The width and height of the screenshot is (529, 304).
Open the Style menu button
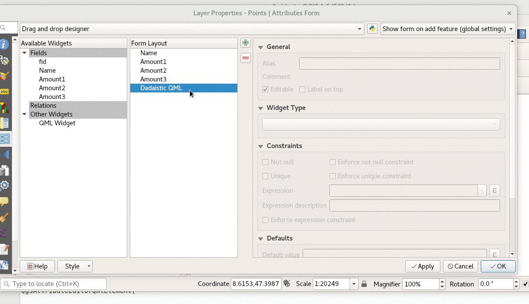[x=75, y=266]
